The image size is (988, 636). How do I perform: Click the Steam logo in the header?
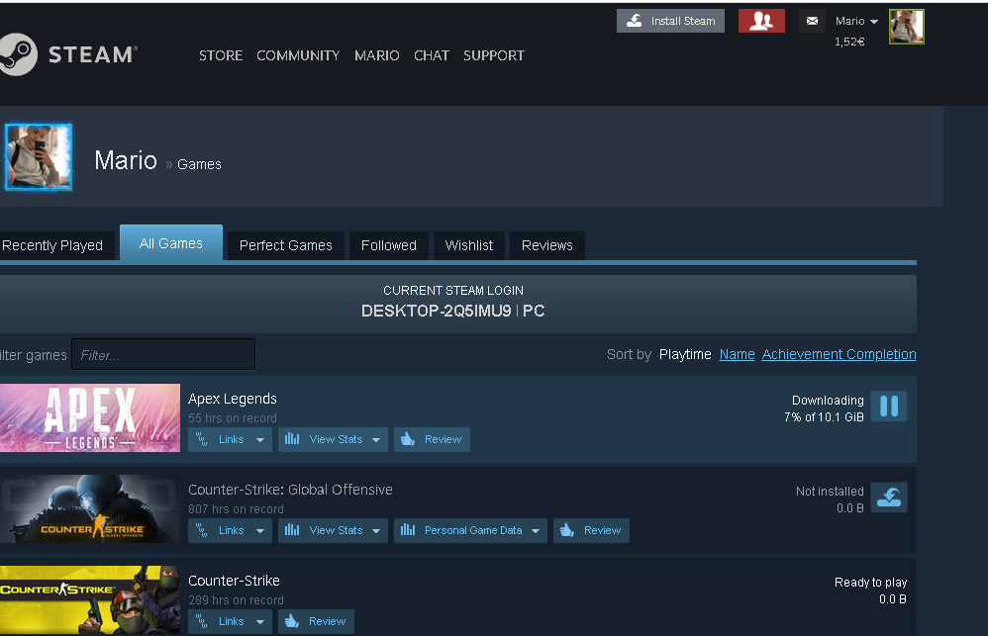tap(67, 55)
